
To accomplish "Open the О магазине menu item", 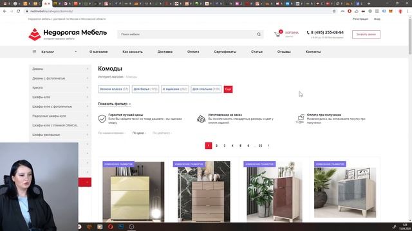I will [98, 52].
